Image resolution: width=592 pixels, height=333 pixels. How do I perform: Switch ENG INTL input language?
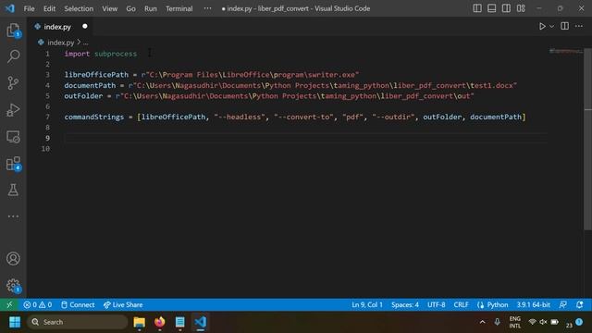(515, 322)
